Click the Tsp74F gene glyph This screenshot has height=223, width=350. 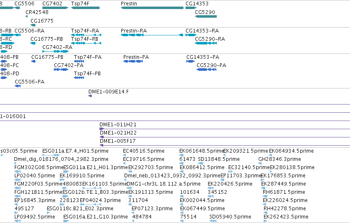(x=85, y=8)
